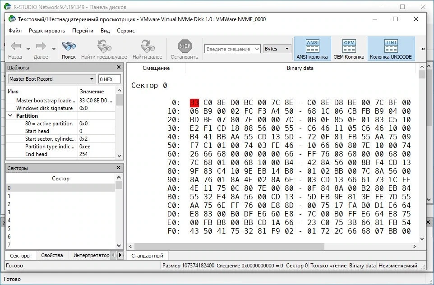Click templates list scroll-down arrow

click(x=119, y=156)
